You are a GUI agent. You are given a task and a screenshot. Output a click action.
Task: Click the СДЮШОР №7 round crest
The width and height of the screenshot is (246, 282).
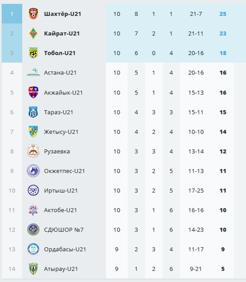pyautogui.click(x=33, y=229)
